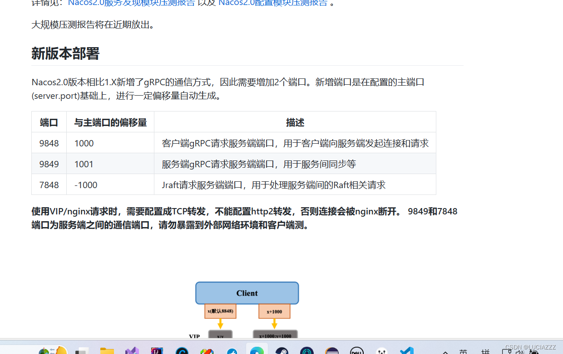
Task: Click the x(默认8848) box in diagram
Action: 220,311
